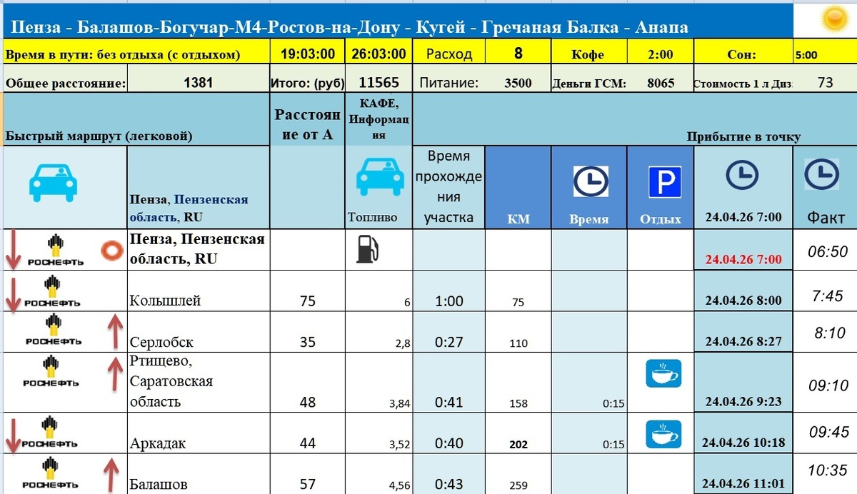Click the Роснефть logo in the Колышлей row
This screenshot has height=494, width=857.
[x=52, y=292]
